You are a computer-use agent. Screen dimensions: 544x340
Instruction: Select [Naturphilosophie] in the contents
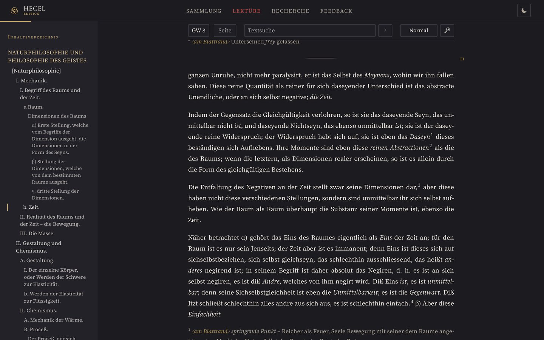coord(36,71)
